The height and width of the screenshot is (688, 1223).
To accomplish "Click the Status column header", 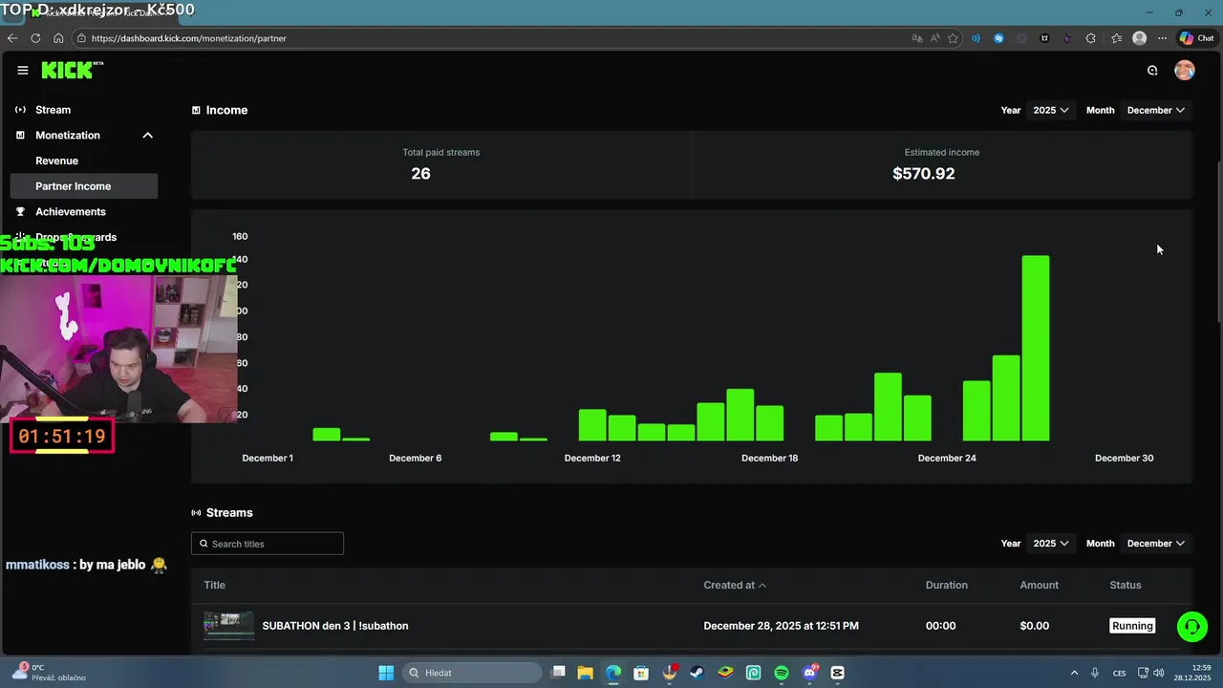I will 1125,585.
